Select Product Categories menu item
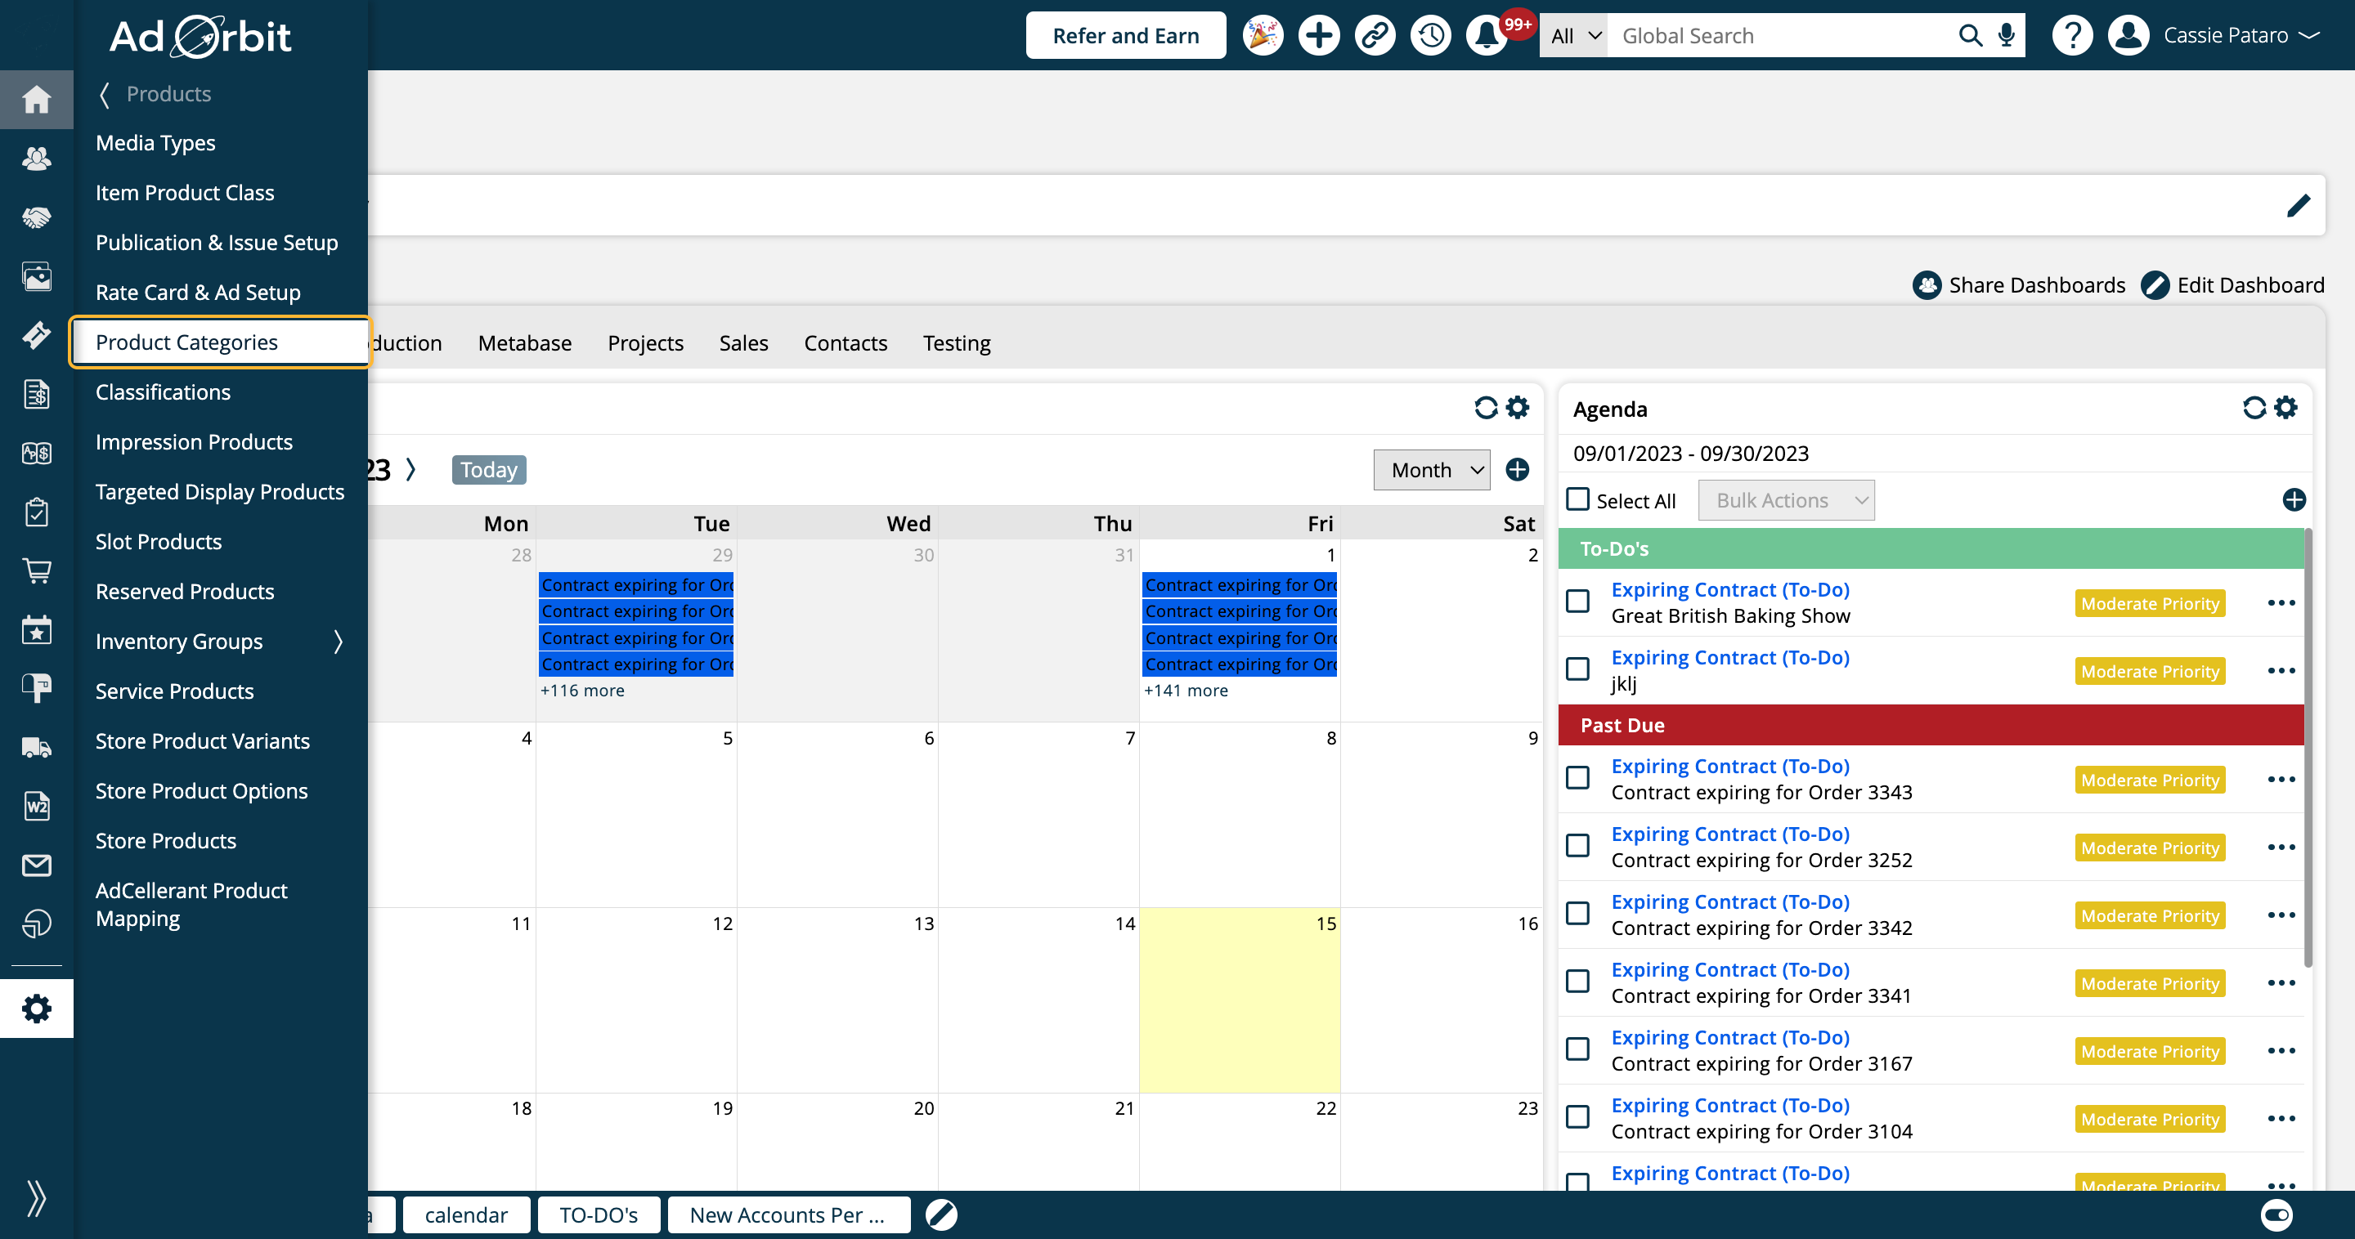Screen dimensions: 2355x1239 (x=220, y=342)
